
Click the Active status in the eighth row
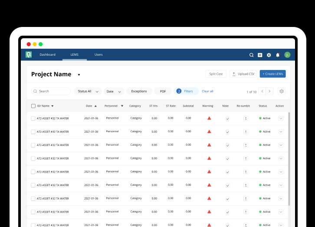265,212
